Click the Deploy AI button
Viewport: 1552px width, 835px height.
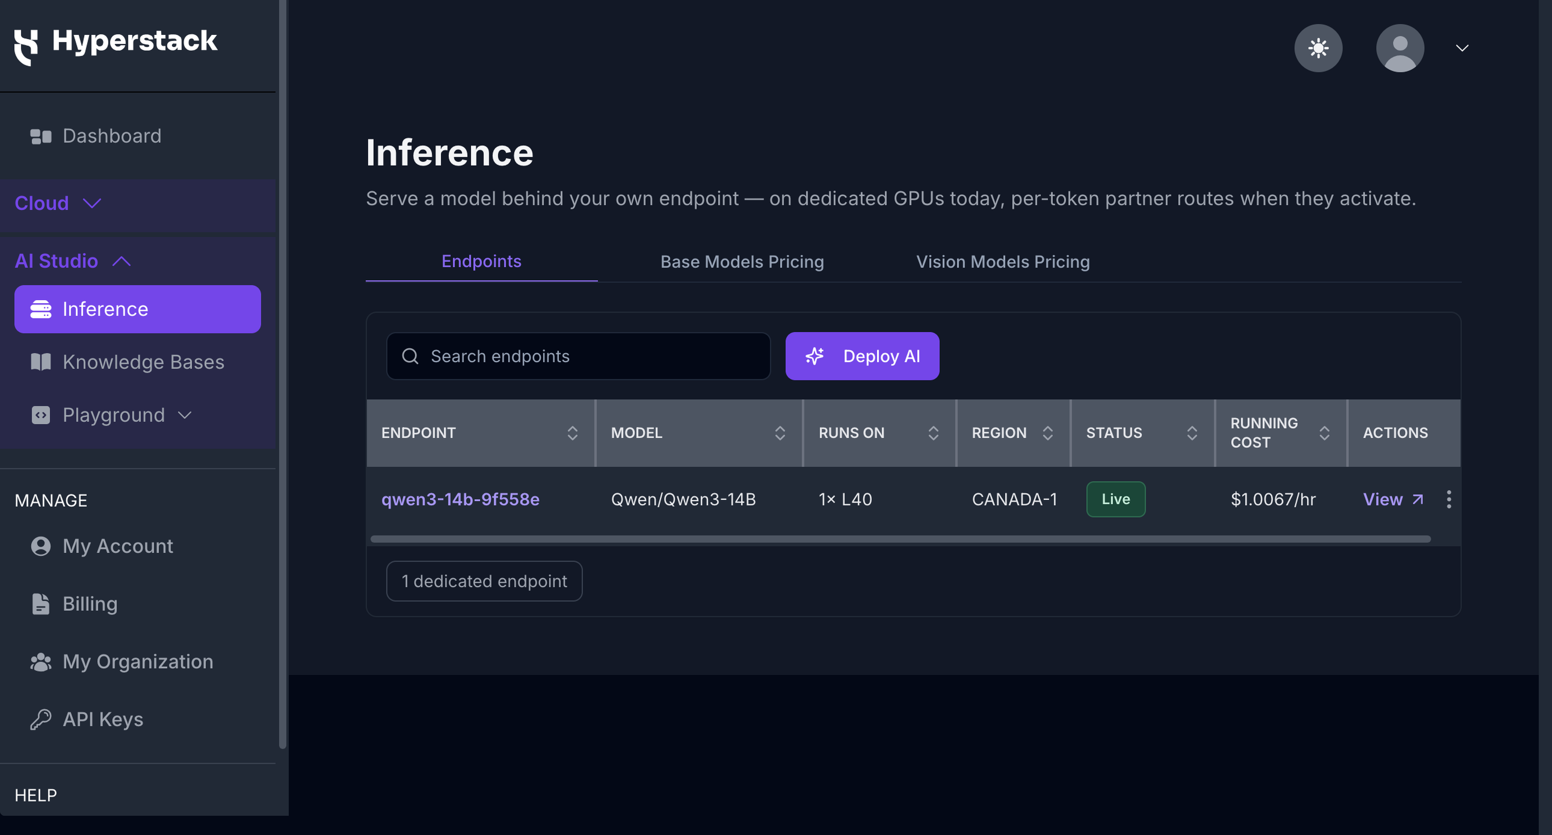(862, 356)
